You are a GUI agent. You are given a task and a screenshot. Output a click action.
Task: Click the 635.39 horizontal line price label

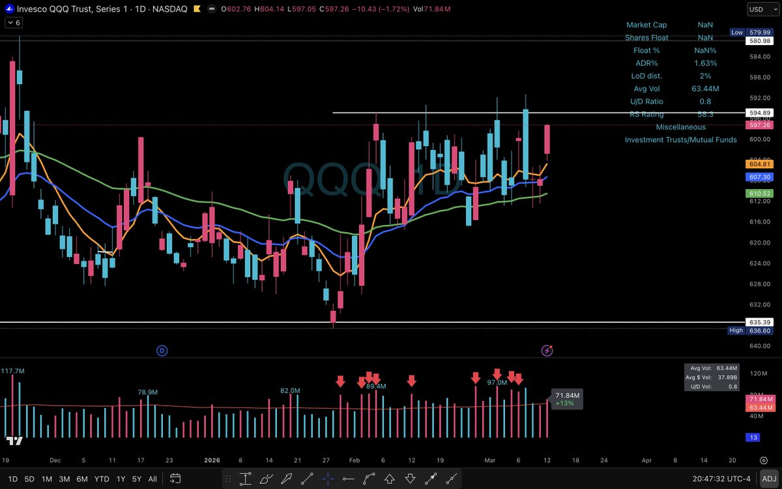761,322
